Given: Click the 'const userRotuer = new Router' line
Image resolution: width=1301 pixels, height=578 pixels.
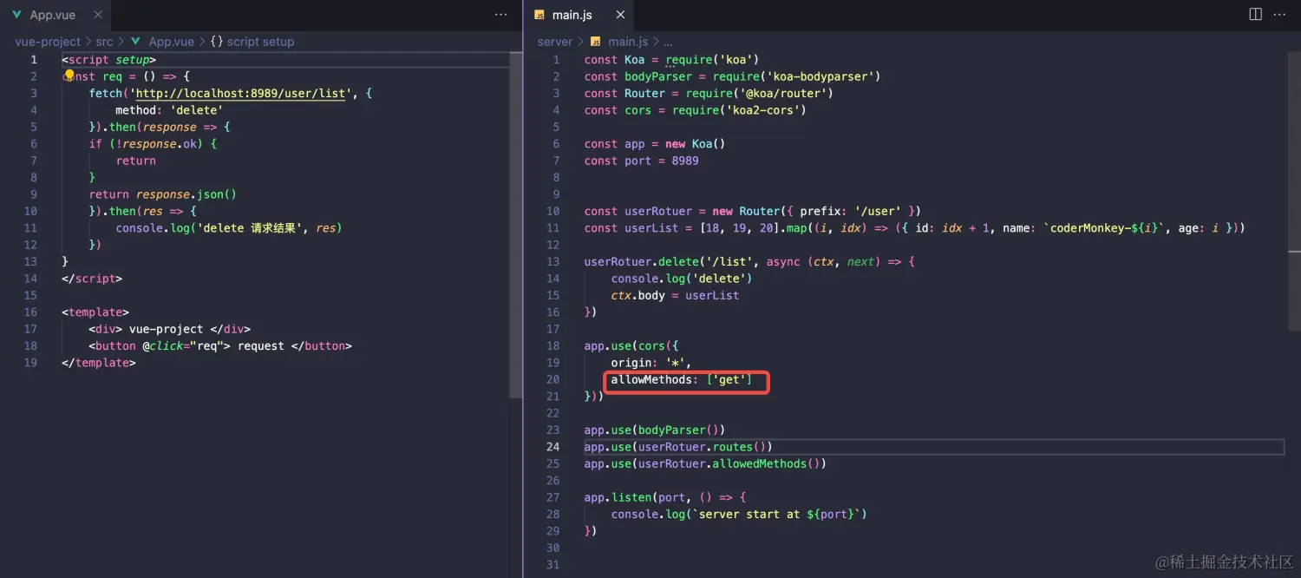Looking at the screenshot, I should [752, 211].
